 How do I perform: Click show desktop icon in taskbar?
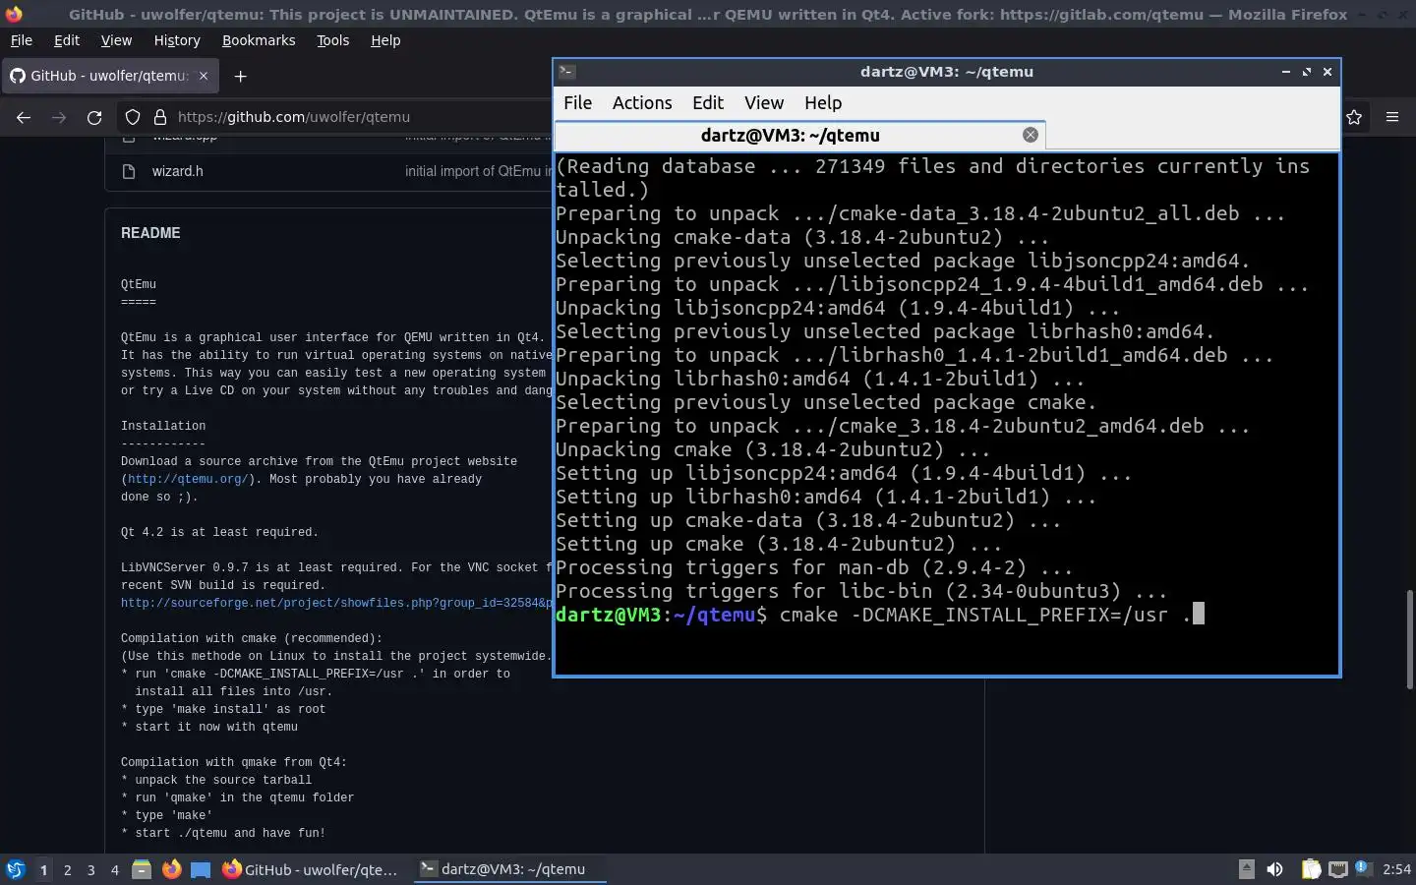[201, 869]
